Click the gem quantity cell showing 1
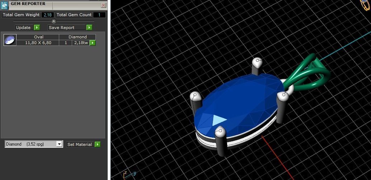 coord(66,43)
